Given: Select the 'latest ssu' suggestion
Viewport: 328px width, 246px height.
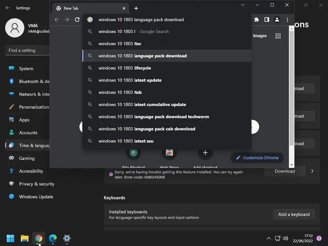Looking at the screenshot, I should [x=167, y=141].
